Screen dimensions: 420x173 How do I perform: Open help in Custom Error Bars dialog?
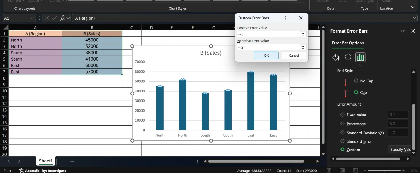(285, 18)
